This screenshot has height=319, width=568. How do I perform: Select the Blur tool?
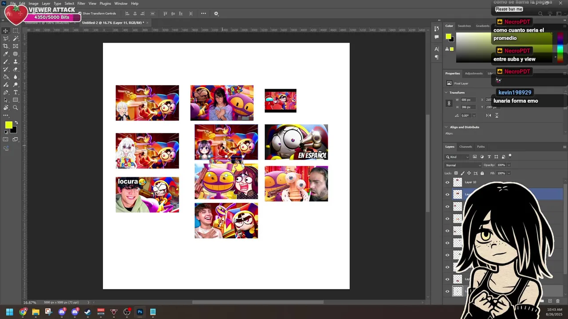coord(16,77)
